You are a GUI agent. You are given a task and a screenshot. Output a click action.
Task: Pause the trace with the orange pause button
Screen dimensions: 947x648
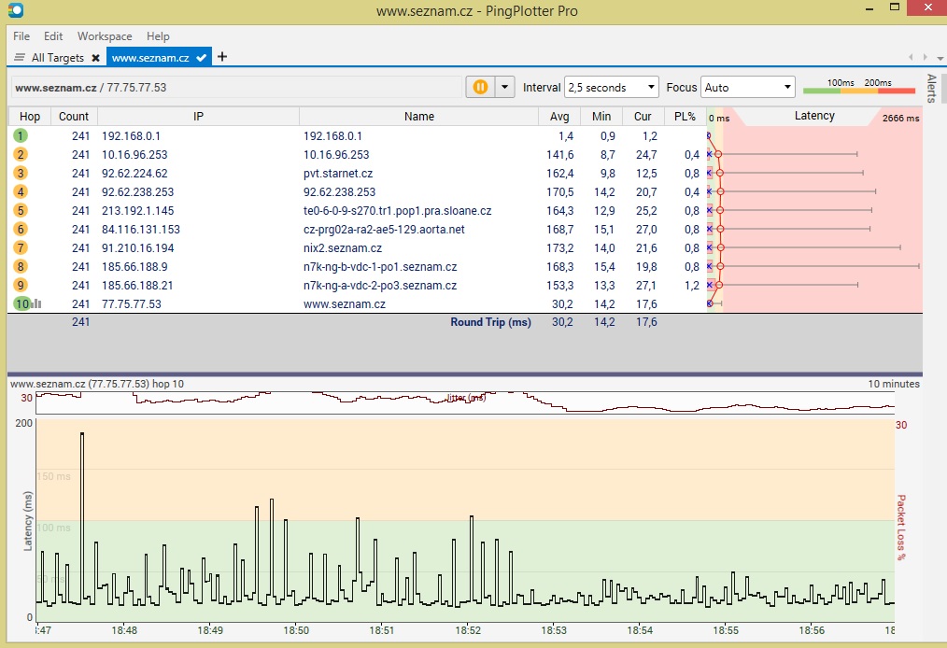point(480,87)
